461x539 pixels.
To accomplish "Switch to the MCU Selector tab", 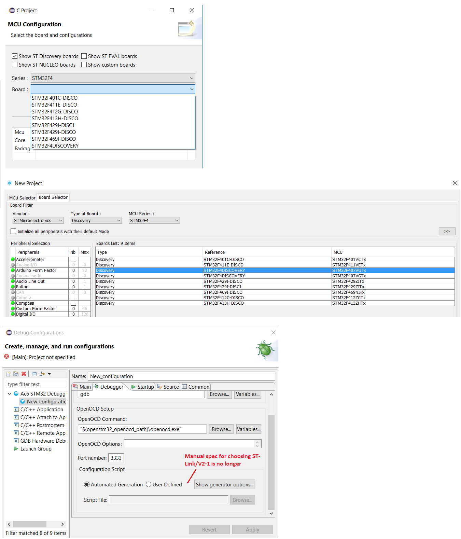I will [22, 198].
